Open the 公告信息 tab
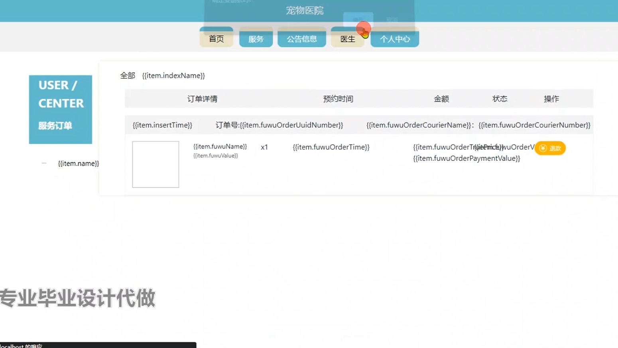The height and width of the screenshot is (348, 618). point(302,39)
